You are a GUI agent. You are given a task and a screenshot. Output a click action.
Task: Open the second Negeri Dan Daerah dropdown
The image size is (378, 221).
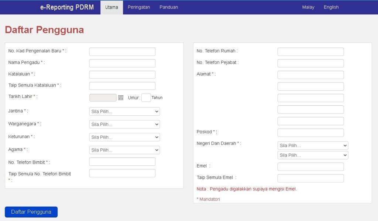pyautogui.click(x=313, y=155)
